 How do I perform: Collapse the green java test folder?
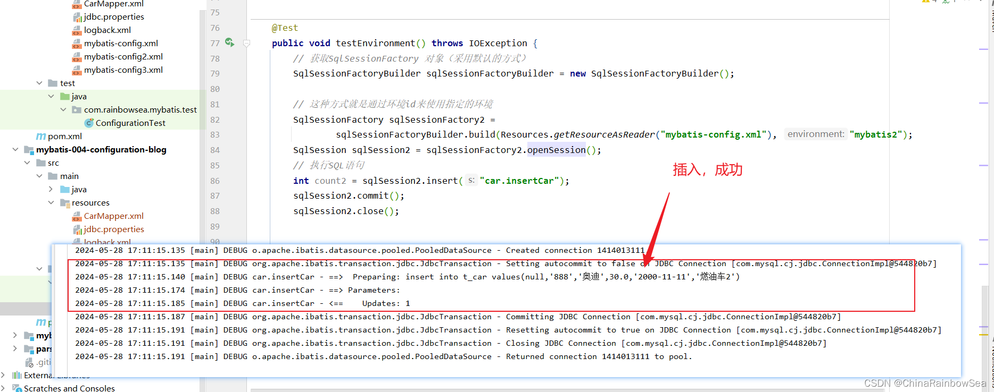(51, 97)
